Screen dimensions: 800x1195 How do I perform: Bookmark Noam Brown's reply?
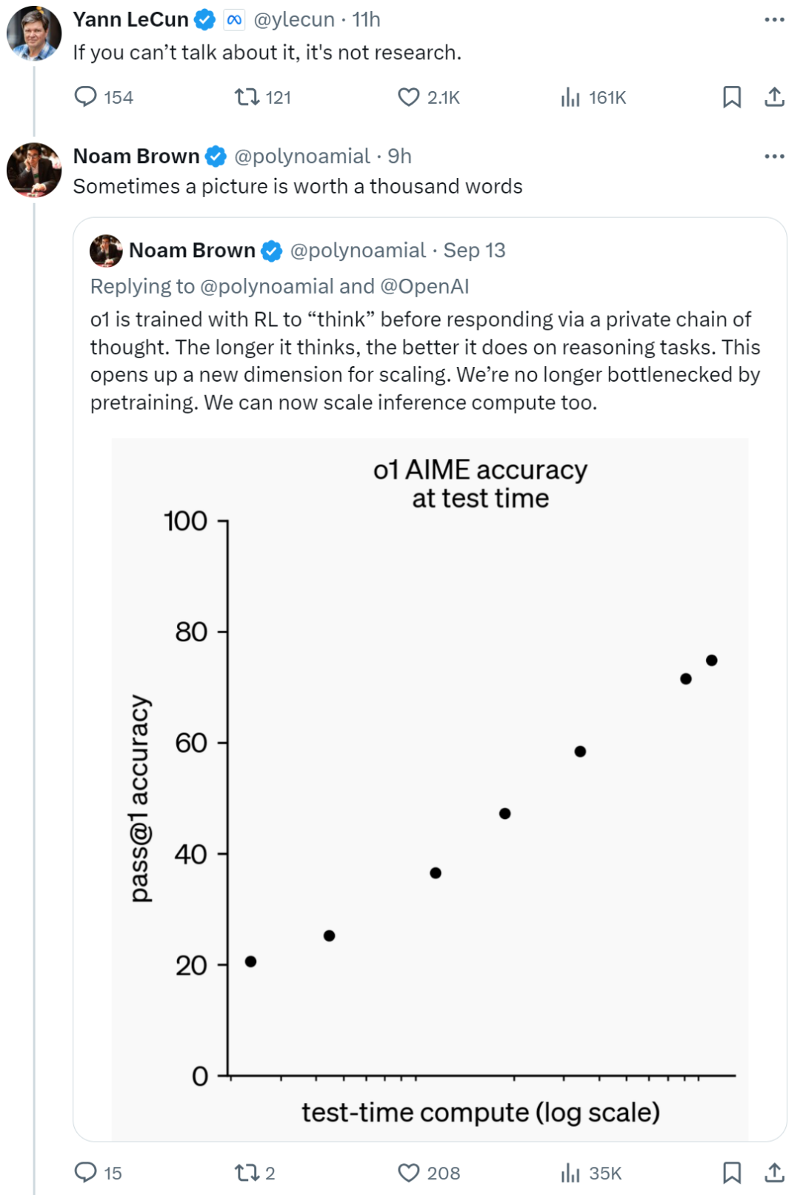click(x=733, y=1173)
